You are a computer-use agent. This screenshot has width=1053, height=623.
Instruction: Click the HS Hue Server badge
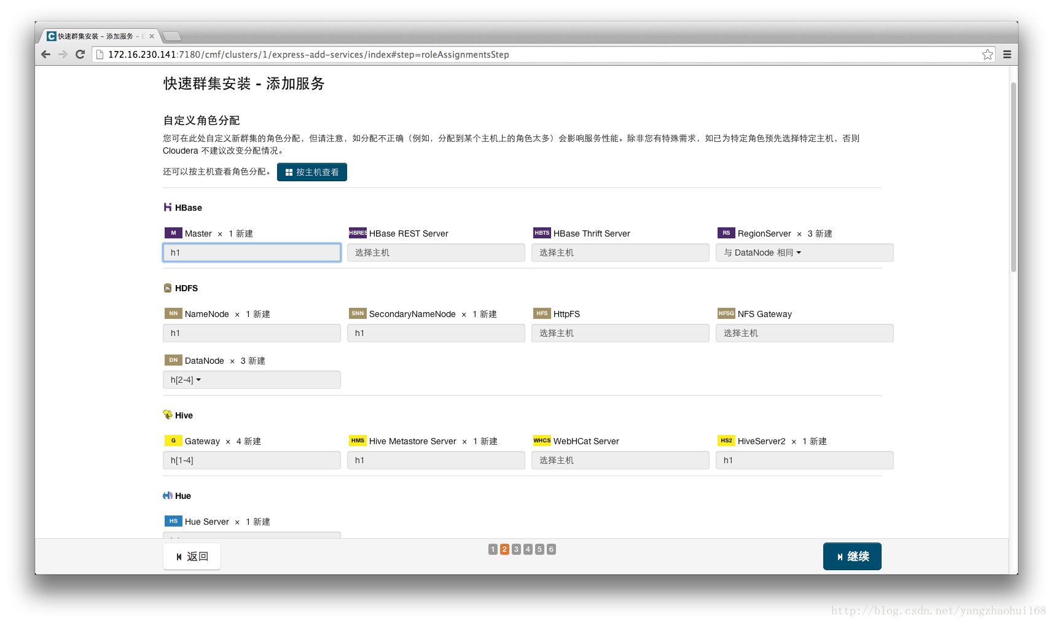tap(173, 521)
